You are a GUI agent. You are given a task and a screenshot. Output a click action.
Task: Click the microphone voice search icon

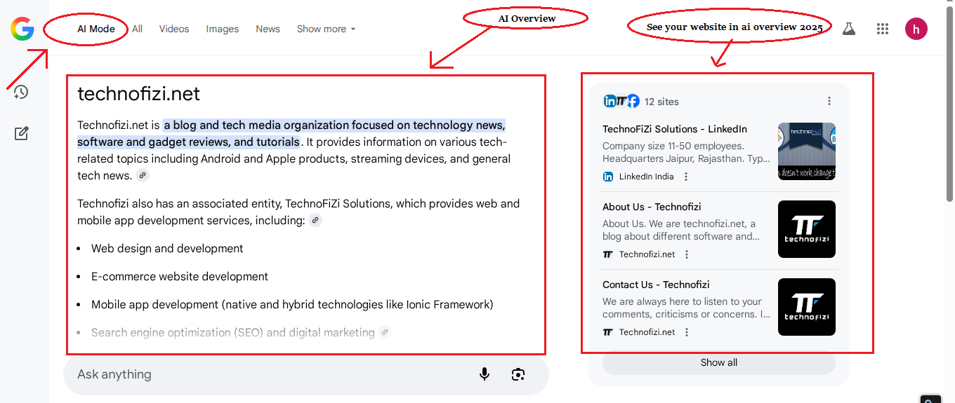click(x=485, y=374)
